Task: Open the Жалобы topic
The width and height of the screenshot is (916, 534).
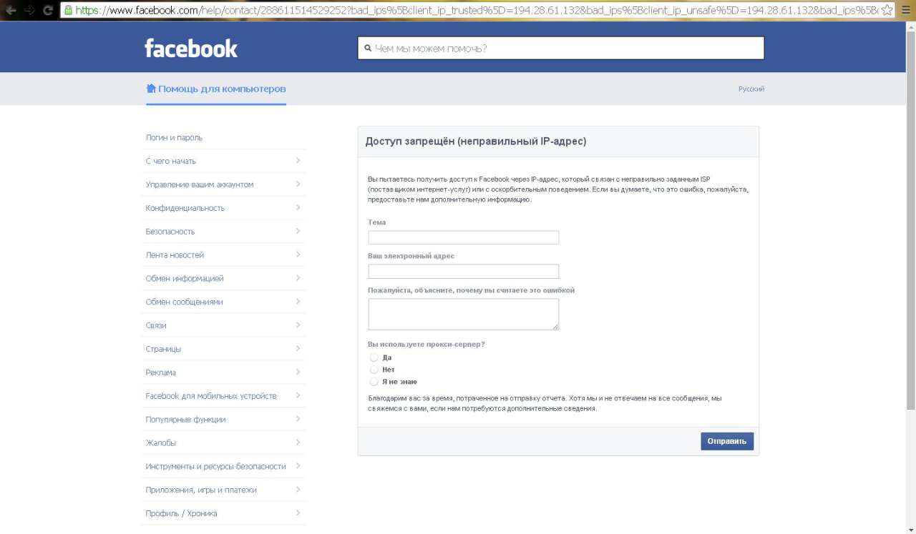Action: pyautogui.click(x=160, y=442)
